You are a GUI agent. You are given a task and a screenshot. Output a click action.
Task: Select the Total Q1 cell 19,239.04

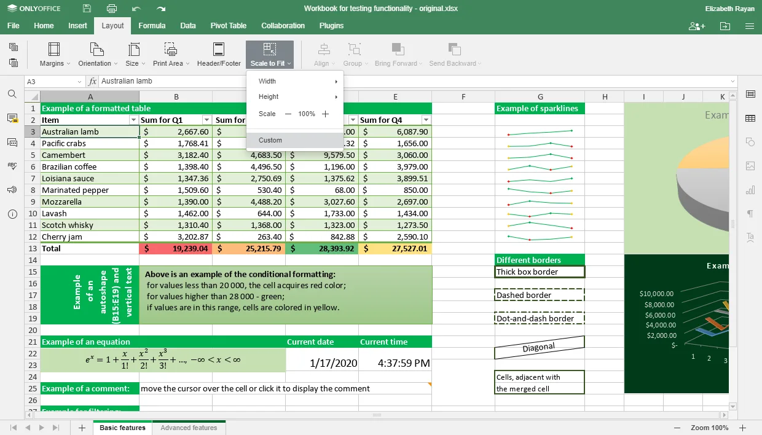[176, 249]
